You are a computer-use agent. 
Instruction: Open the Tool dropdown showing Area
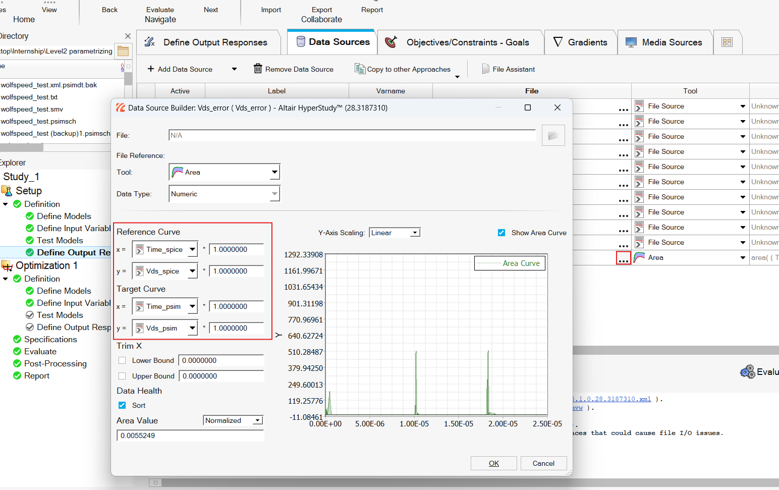[224, 172]
